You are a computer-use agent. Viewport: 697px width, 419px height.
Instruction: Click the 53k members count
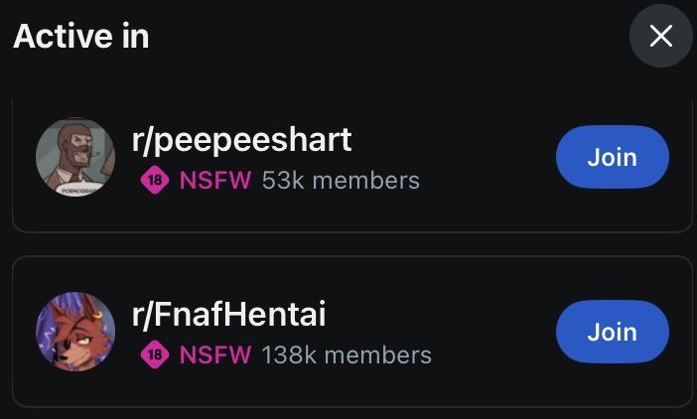(x=341, y=181)
